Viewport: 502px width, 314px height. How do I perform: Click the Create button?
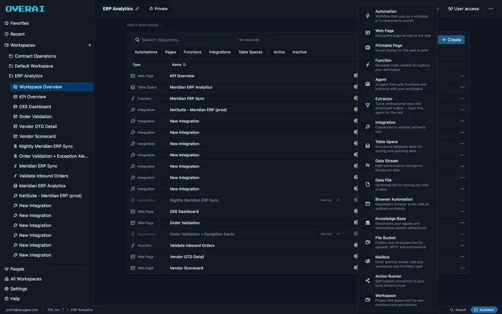(451, 40)
